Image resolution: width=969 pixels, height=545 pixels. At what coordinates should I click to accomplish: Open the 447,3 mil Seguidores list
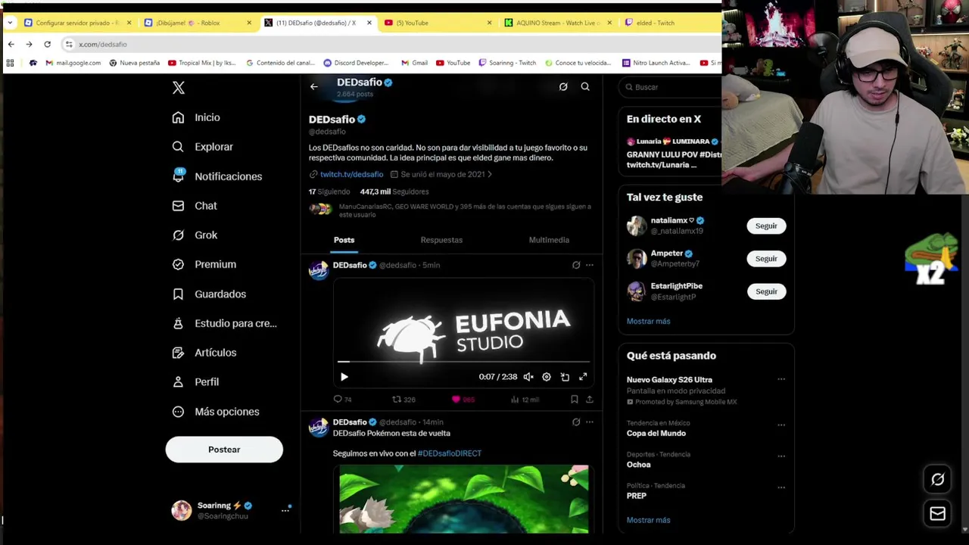pos(394,192)
